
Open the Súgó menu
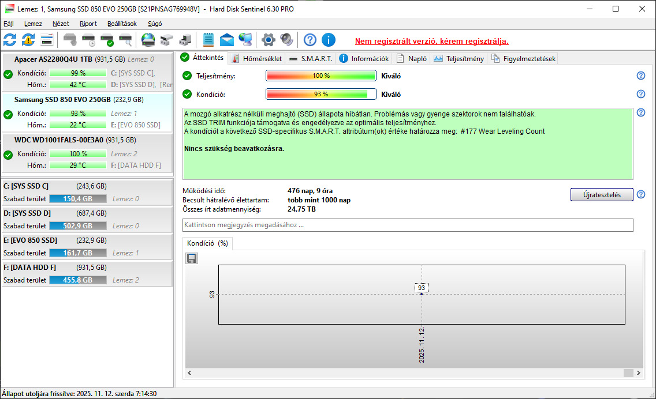coord(155,24)
